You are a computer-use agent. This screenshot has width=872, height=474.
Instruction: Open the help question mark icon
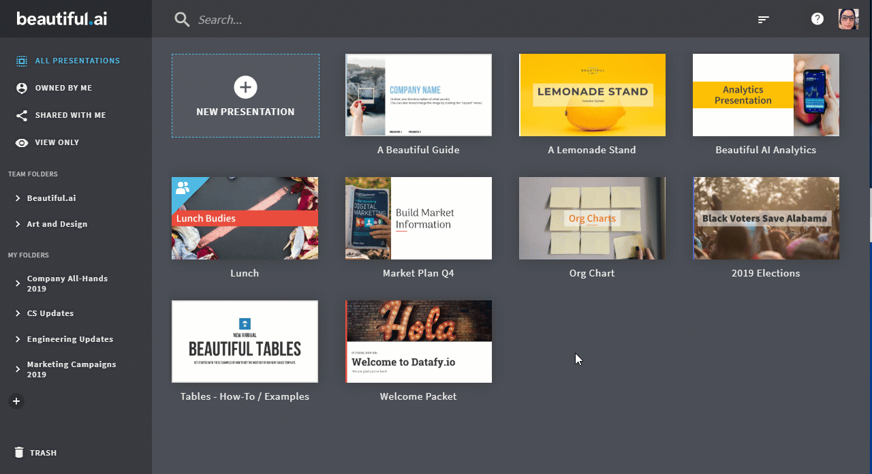(x=817, y=19)
